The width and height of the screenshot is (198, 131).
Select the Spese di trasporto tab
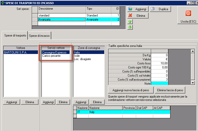coord(15,35)
